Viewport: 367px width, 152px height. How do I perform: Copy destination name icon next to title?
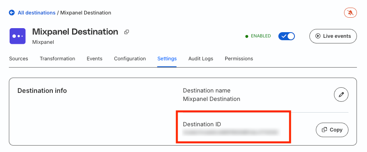coord(126,32)
